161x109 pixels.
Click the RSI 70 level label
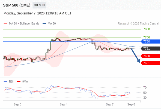click(145, 87)
